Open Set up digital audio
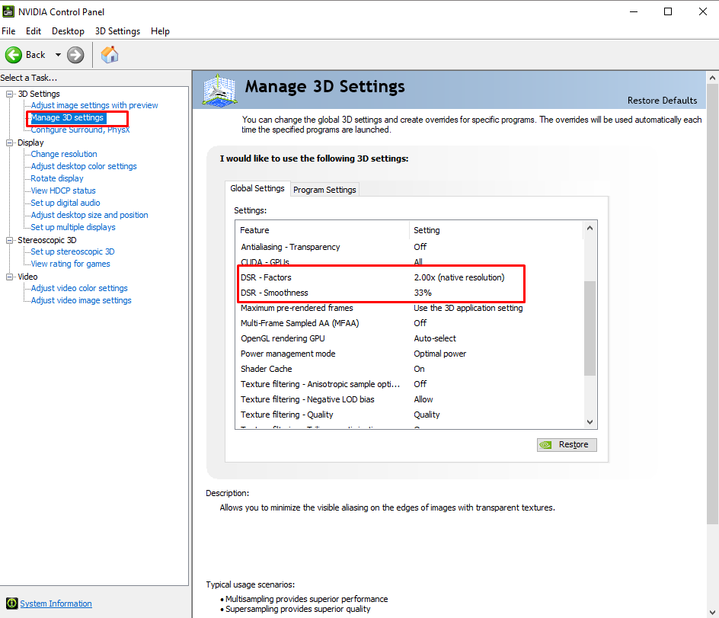719x618 pixels. tap(65, 203)
